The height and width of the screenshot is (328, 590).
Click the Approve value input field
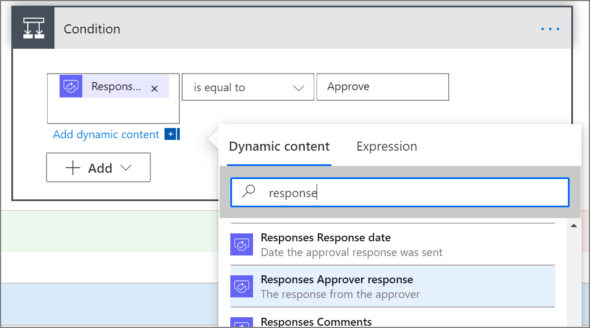click(382, 87)
